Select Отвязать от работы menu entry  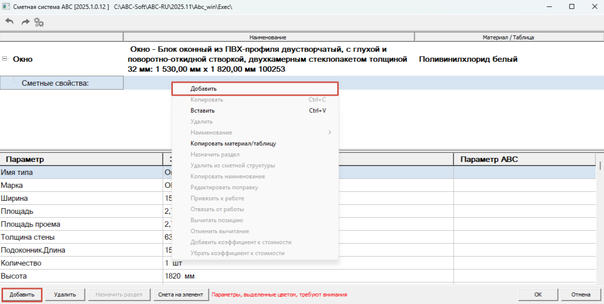pyautogui.click(x=255, y=209)
